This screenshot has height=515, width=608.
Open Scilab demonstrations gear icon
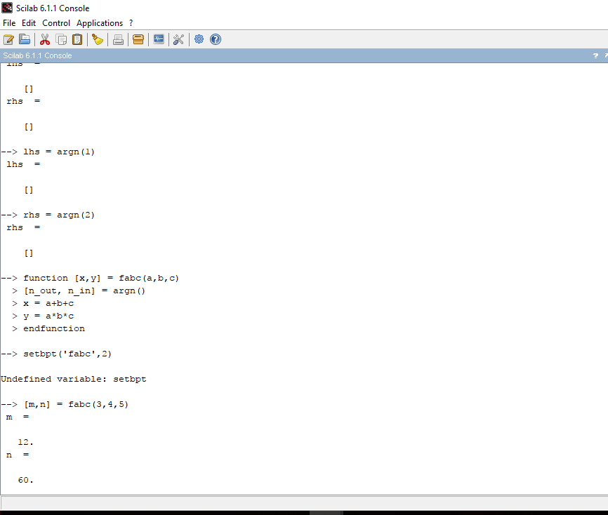pyautogui.click(x=199, y=39)
